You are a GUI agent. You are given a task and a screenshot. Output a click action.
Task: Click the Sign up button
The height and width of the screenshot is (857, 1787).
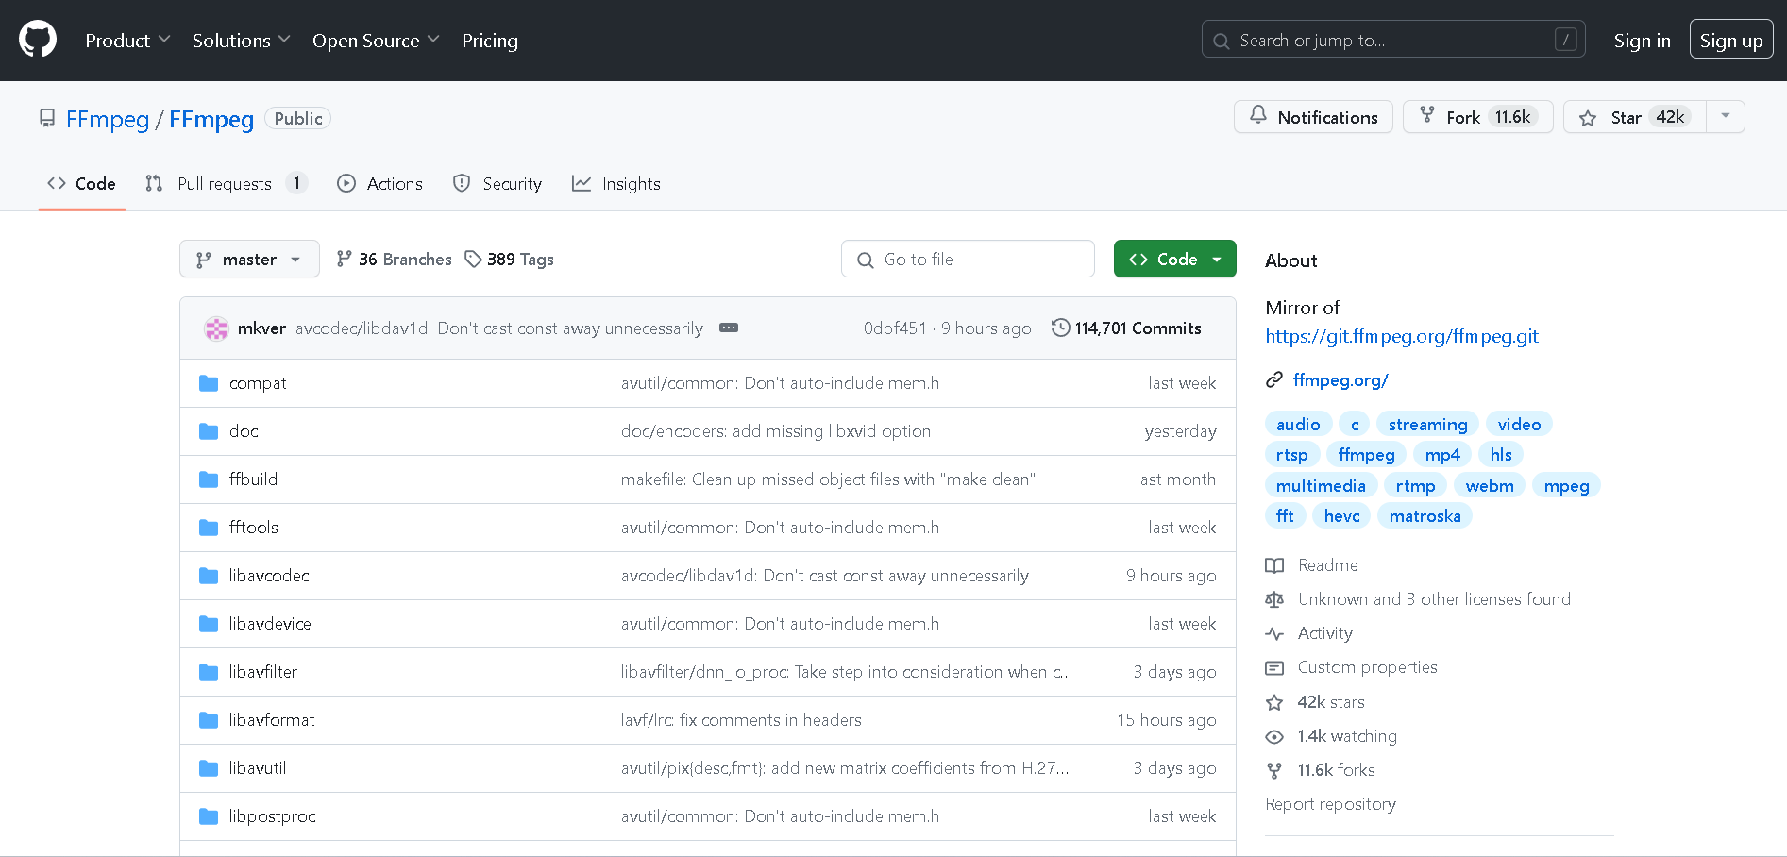point(1730,41)
